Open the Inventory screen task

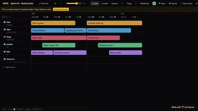pos(70,53)
